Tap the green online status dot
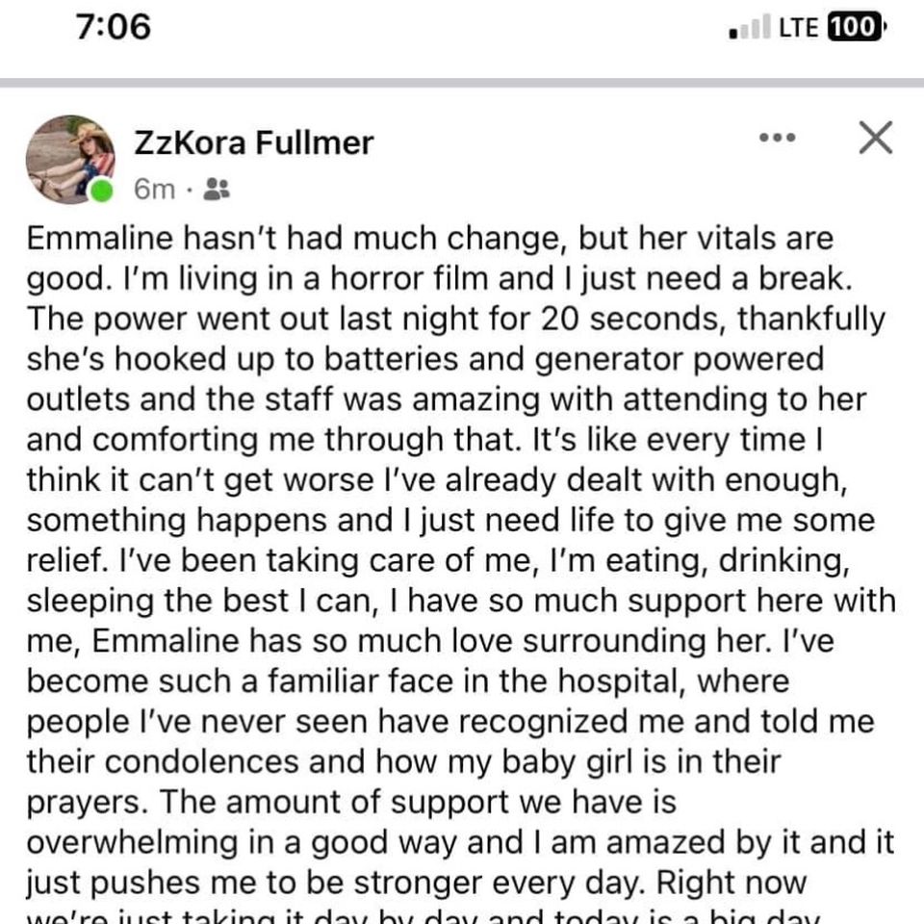The width and height of the screenshot is (924, 924). (x=101, y=192)
